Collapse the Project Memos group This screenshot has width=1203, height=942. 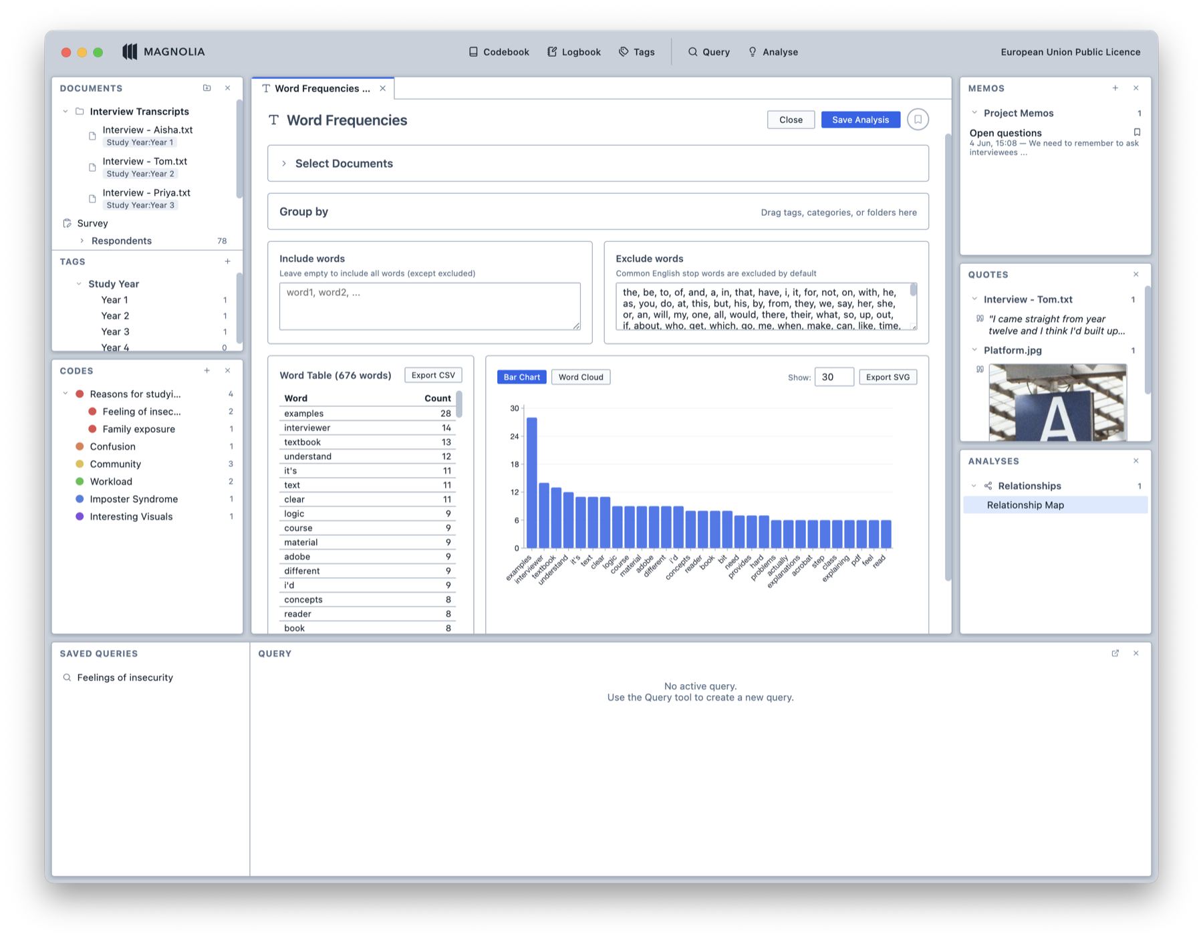[x=974, y=113]
